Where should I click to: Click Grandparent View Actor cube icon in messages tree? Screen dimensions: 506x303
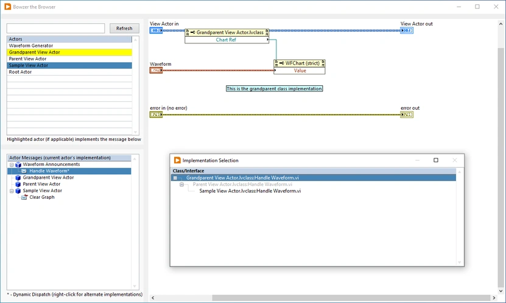[18, 177]
